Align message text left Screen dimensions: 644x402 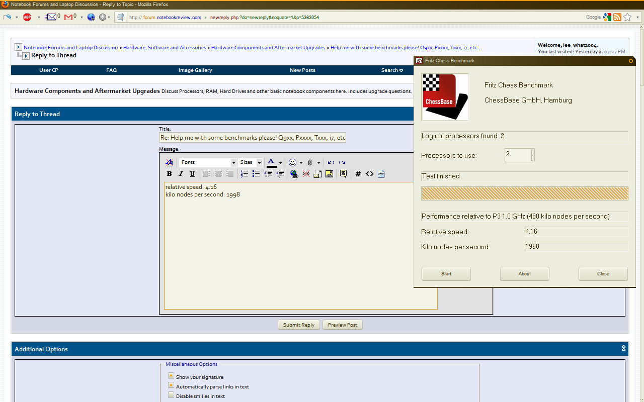206,174
